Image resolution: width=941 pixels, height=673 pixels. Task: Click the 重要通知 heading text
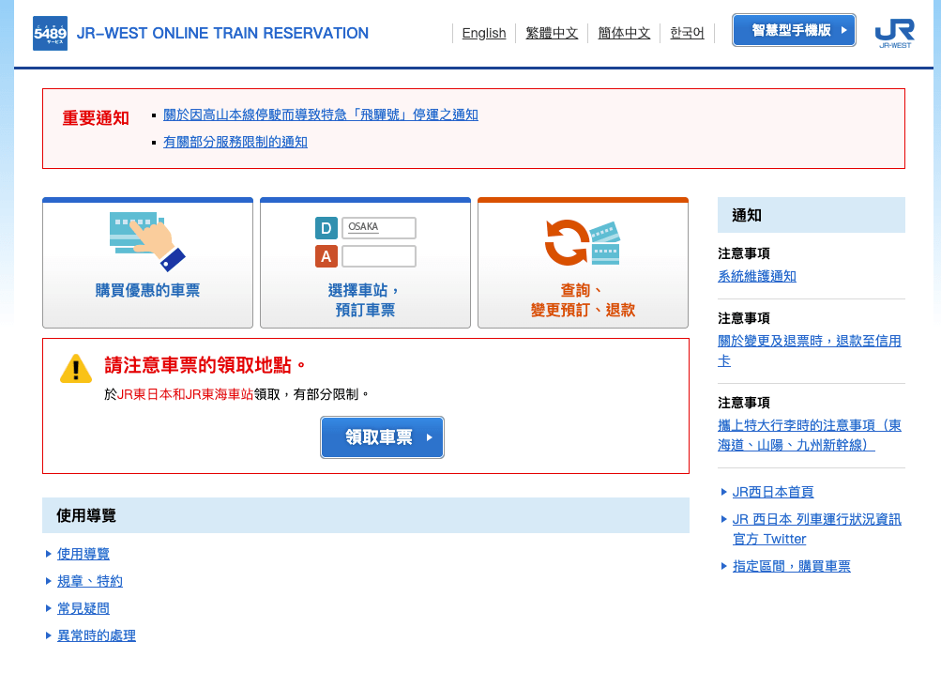96,117
